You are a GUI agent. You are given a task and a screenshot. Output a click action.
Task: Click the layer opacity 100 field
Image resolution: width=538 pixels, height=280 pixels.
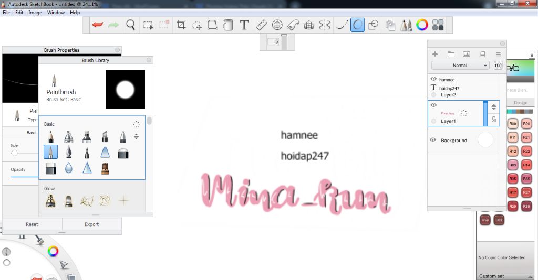(x=498, y=66)
